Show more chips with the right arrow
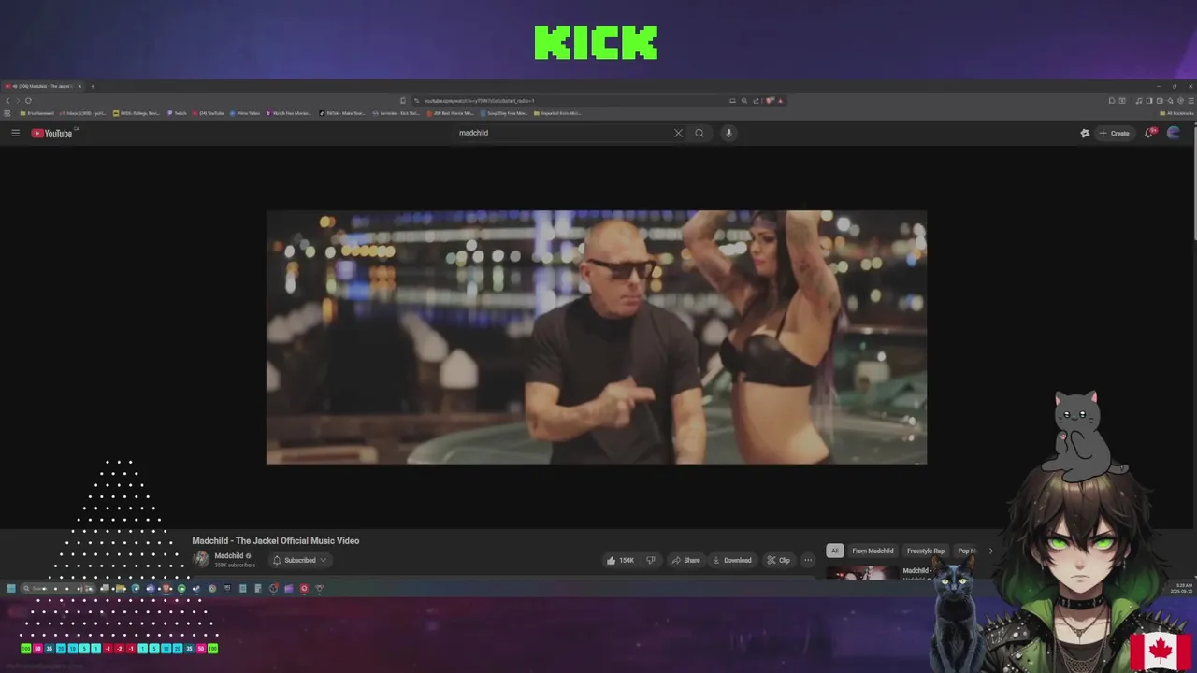 click(x=990, y=551)
